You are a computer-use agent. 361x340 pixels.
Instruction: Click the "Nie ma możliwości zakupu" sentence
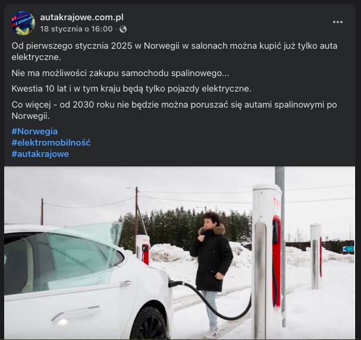(x=120, y=73)
